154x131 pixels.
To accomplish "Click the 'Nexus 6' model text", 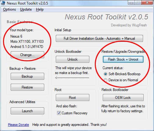I will point(16,36).
